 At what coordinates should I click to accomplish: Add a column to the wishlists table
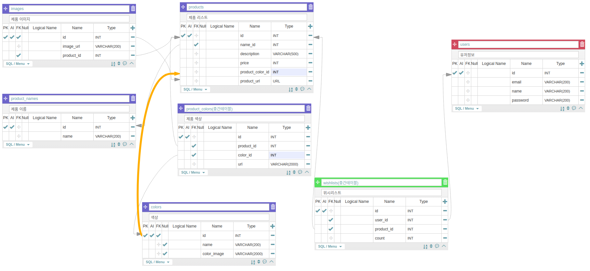445,202
